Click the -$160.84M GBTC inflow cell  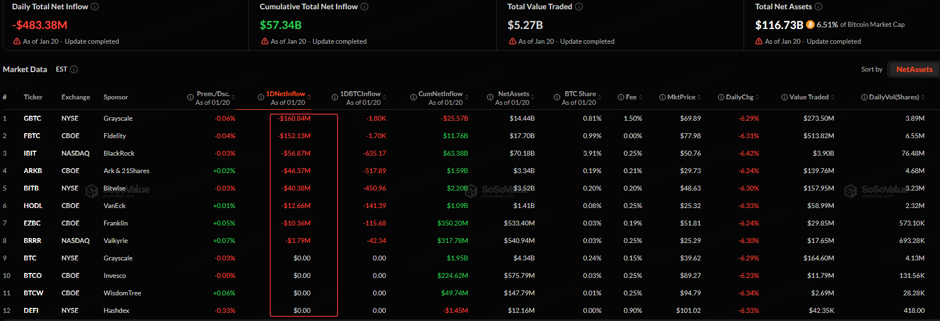point(294,118)
